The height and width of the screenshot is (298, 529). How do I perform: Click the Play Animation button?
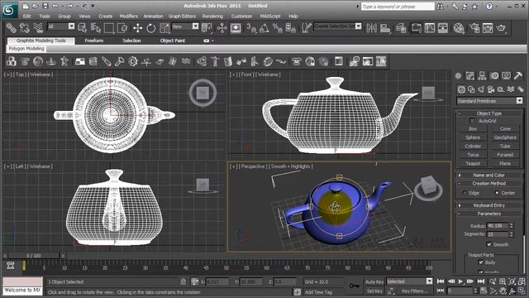(460, 281)
